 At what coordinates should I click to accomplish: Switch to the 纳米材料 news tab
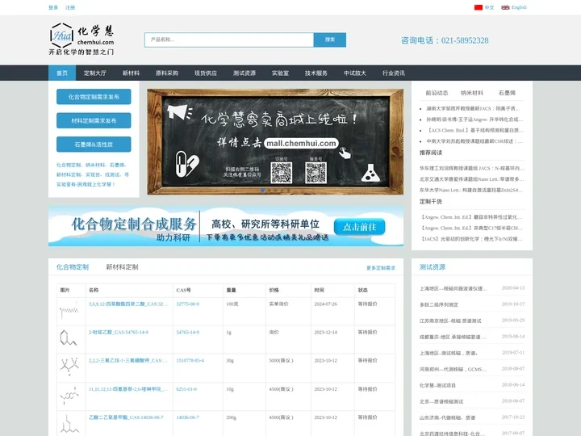pos(472,93)
